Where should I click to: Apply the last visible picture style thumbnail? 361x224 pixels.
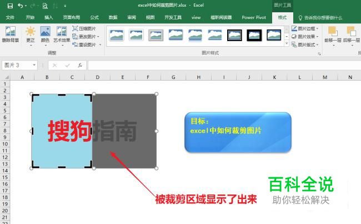(x=274, y=35)
